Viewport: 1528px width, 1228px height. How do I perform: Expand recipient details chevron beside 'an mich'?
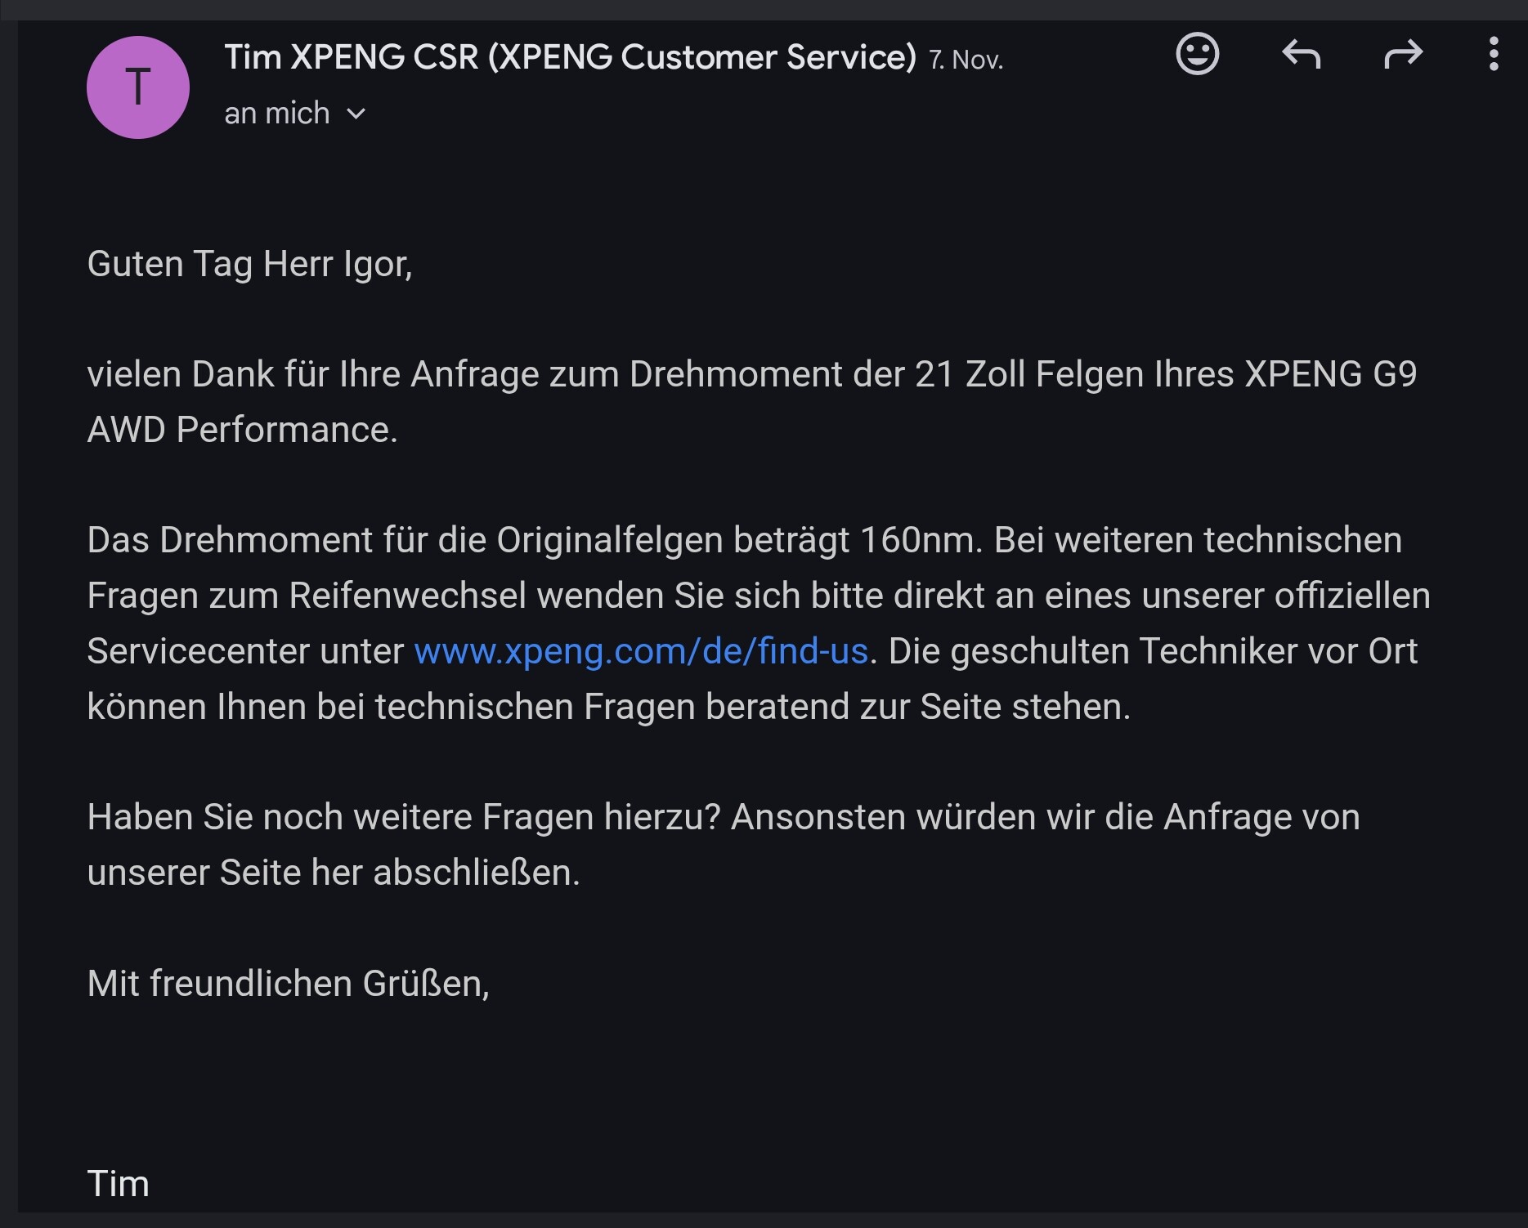356,114
